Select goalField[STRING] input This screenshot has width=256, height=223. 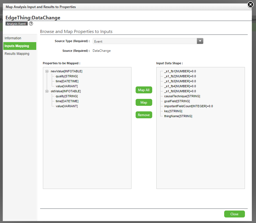click(x=177, y=101)
